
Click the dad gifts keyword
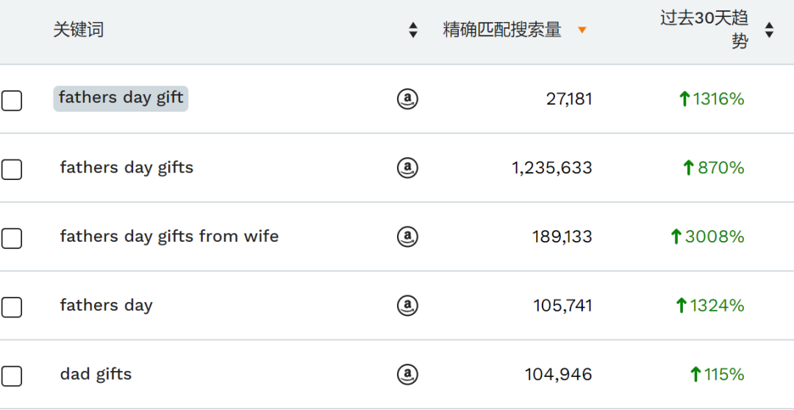pyautogui.click(x=96, y=375)
